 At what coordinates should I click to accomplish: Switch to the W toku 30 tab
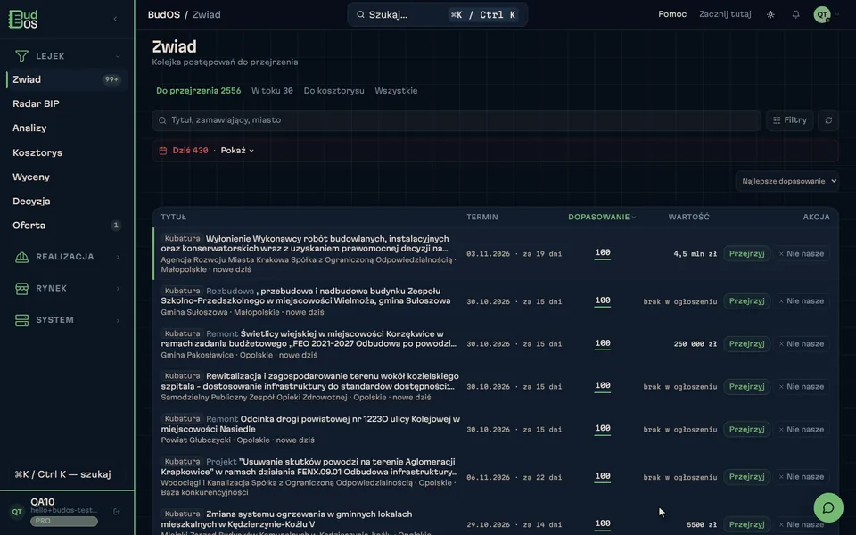coord(272,91)
